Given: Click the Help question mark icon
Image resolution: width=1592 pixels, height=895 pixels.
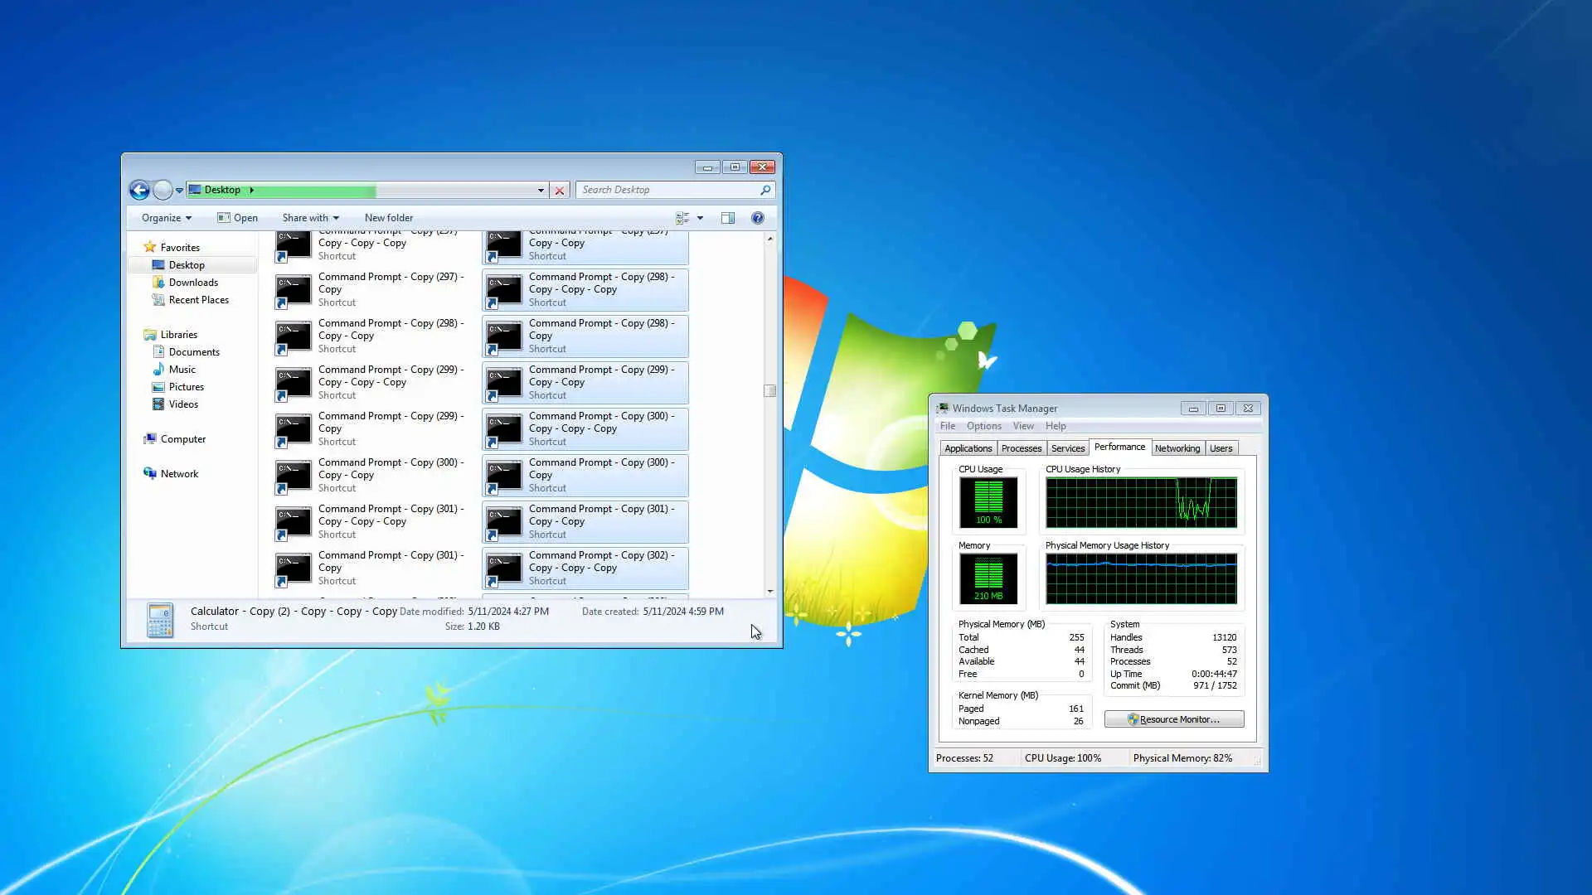Looking at the screenshot, I should [x=757, y=218].
